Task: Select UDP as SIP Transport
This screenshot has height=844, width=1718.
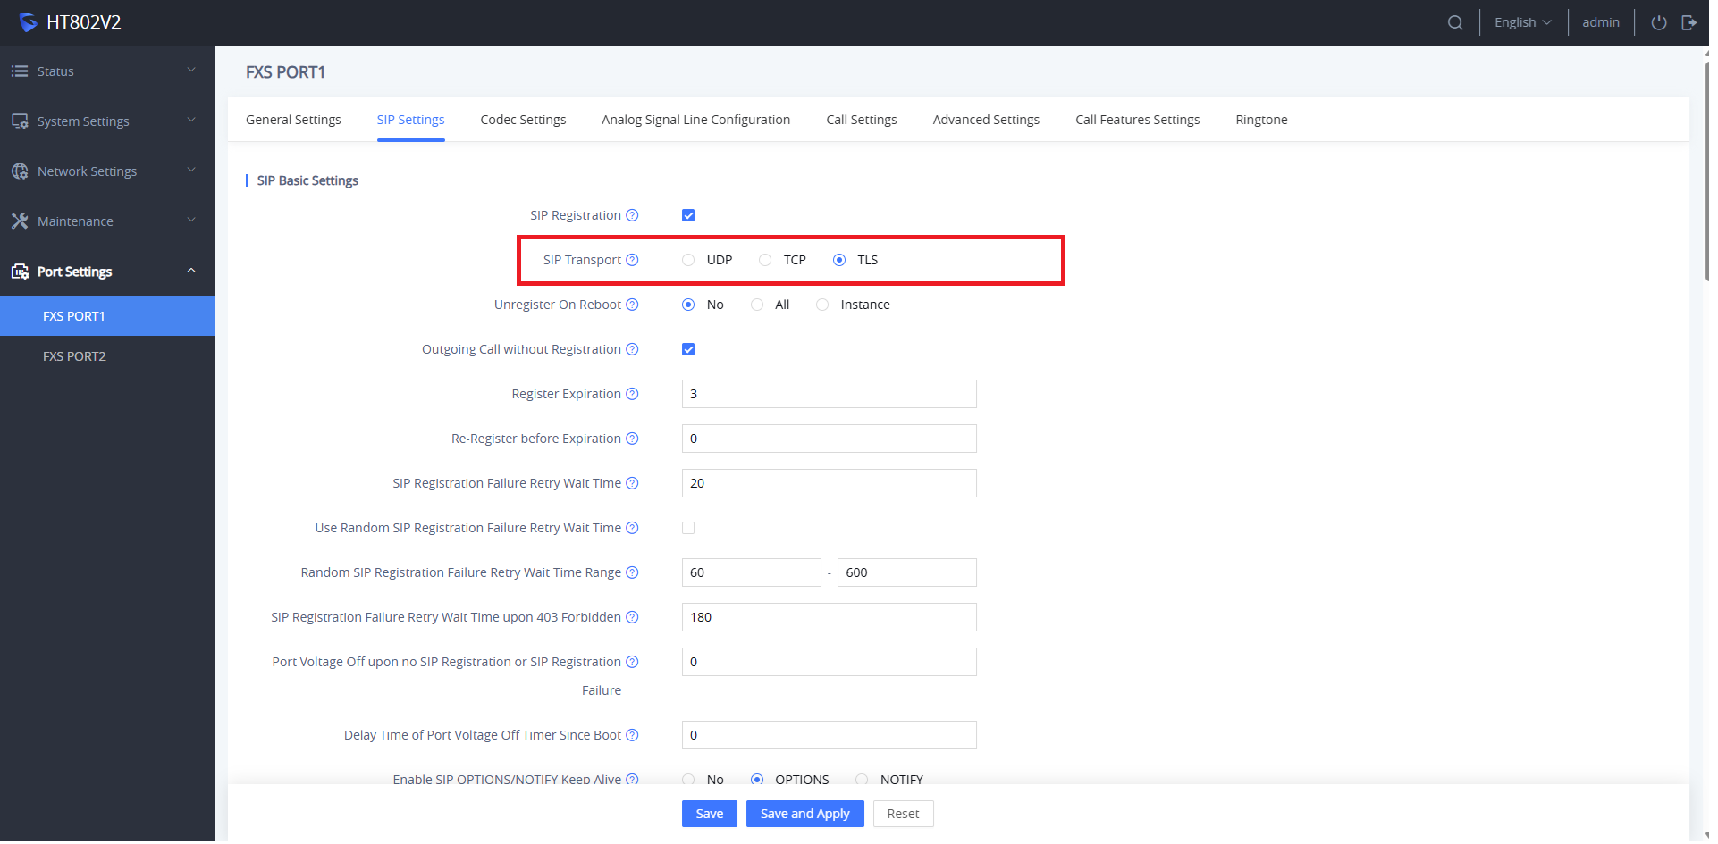Action: point(688,260)
